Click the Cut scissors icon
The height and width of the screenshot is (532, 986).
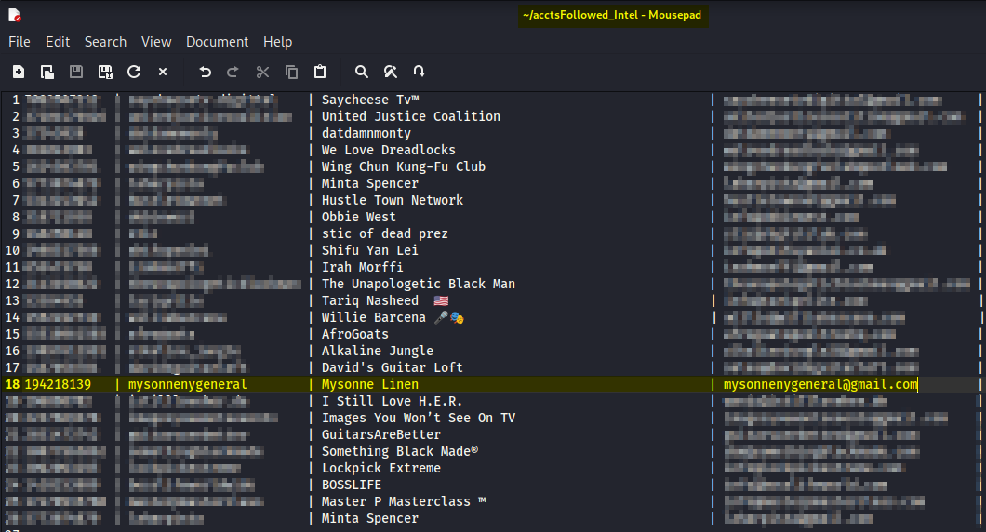coord(262,72)
